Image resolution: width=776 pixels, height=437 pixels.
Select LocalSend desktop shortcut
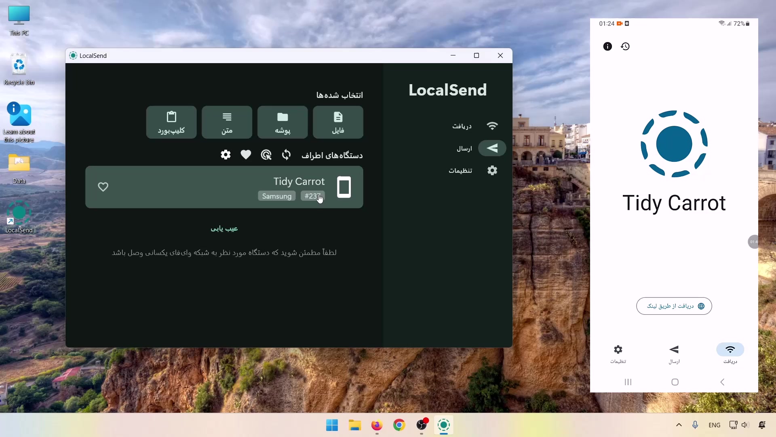coord(19,217)
